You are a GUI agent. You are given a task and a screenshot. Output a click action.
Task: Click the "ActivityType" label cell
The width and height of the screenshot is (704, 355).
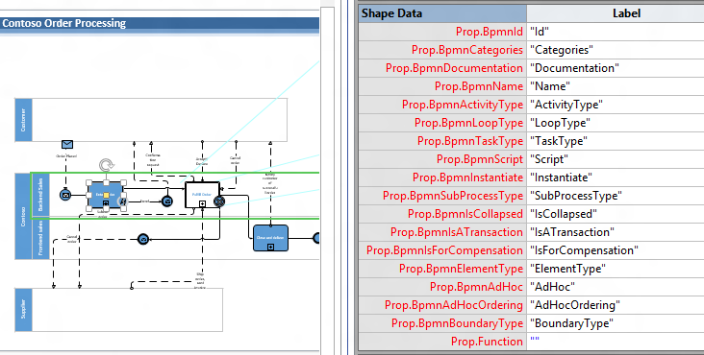pyautogui.click(x=616, y=105)
